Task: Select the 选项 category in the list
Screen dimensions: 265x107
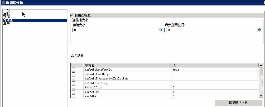Action: 35,18
